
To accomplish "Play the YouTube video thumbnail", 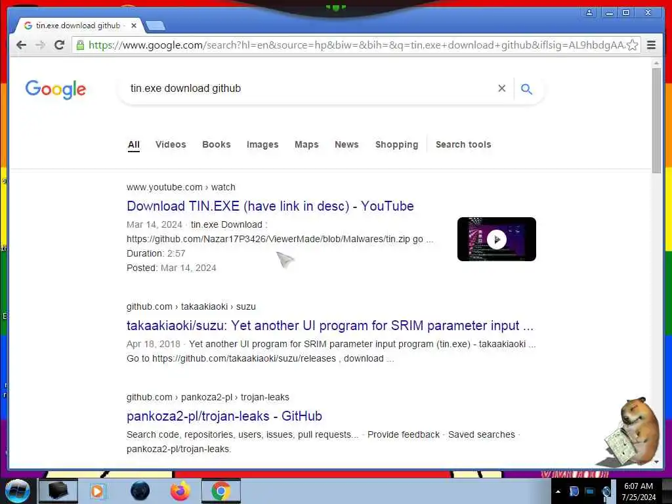I will coord(497,239).
